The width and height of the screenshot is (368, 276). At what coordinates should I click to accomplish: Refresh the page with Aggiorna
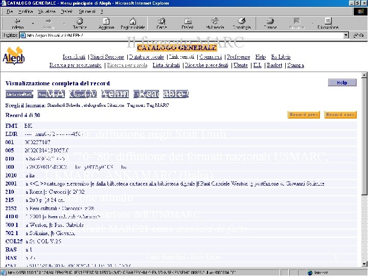106,23
